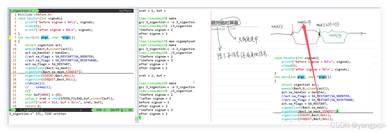Click the note date '2024年2月1日'
388x132 pixels.
click(218, 29)
